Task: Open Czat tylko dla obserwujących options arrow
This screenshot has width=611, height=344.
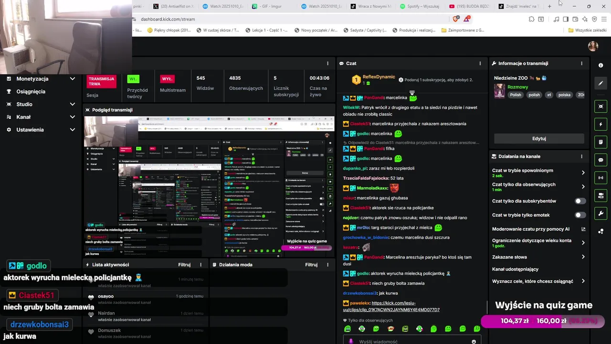Action: pos(583,187)
